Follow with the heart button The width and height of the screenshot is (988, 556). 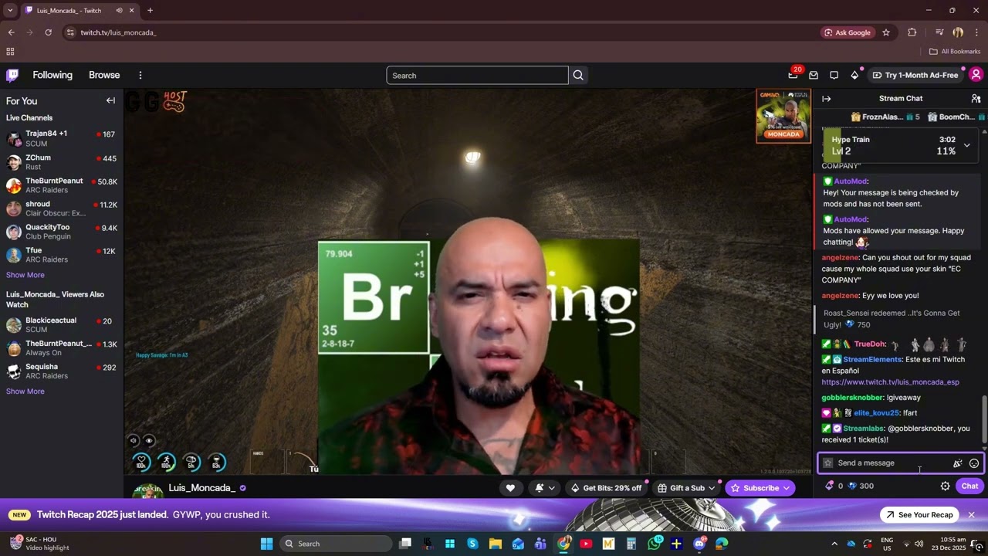[510, 488]
